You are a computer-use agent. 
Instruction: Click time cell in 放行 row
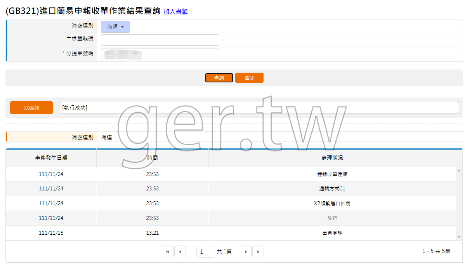153,218
